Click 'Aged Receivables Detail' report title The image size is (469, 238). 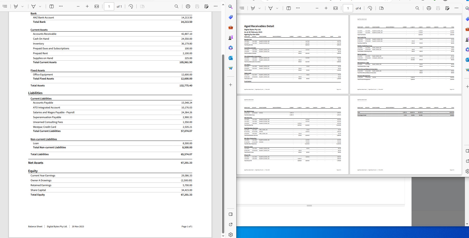pos(259,26)
